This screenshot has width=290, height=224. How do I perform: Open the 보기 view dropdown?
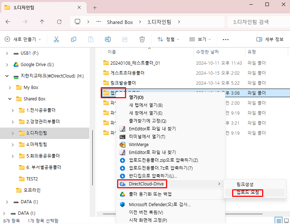pyautogui.click(x=200, y=39)
